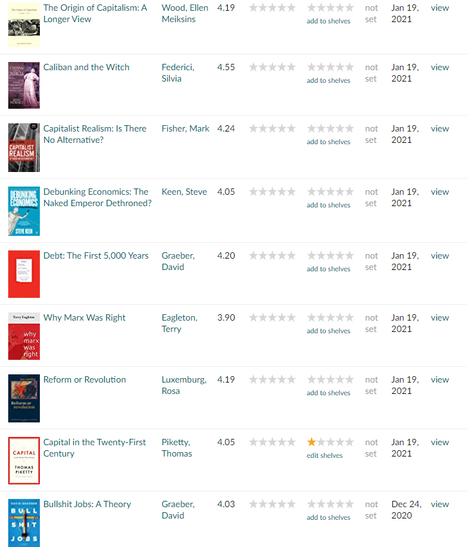This screenshot has height=547, width=472.
Task: Open the Why Marx Was Right cover
Action: 24,336
